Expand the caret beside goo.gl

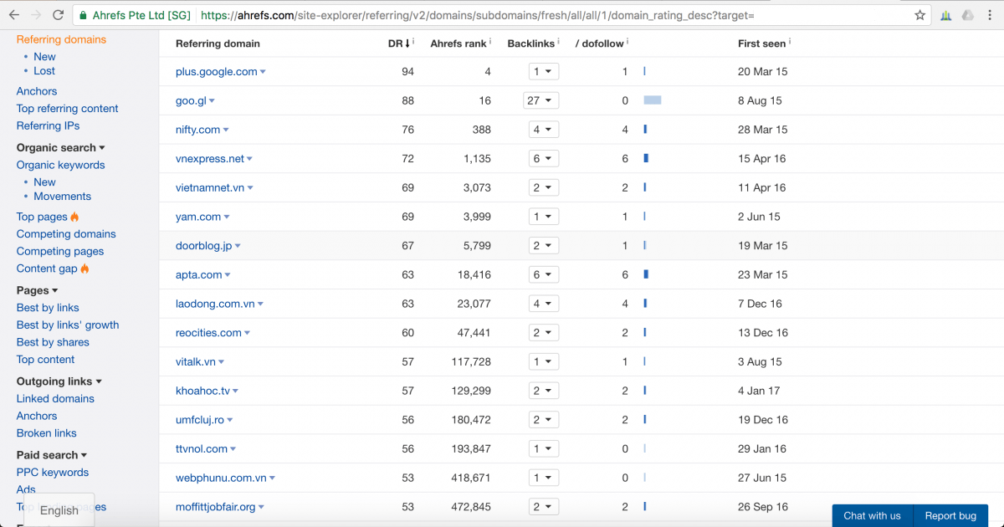tap(212, 101)
